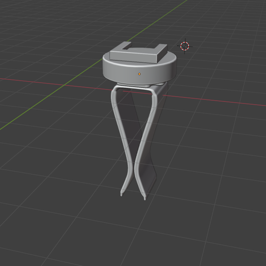The image size is (266, 266).
Task: Click the red-white 3D cursor
Action: click(185, 46)
